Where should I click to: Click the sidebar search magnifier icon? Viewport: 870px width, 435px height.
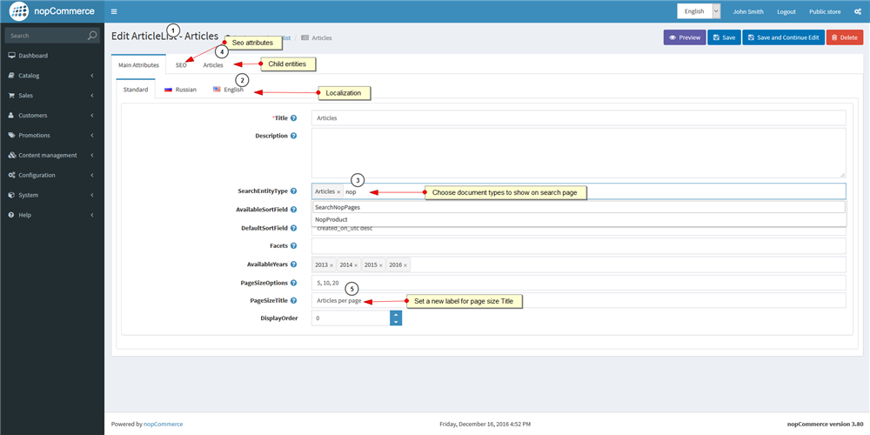pos(92,36)
